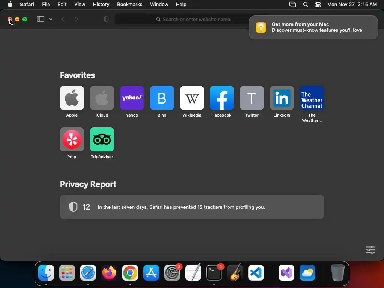This screenshot has height=288, width=384.
Task: Open the Get more from your Mac notification
Action: (x=313, y=27)
